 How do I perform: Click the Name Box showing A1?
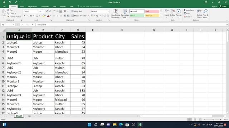[8, 25]
